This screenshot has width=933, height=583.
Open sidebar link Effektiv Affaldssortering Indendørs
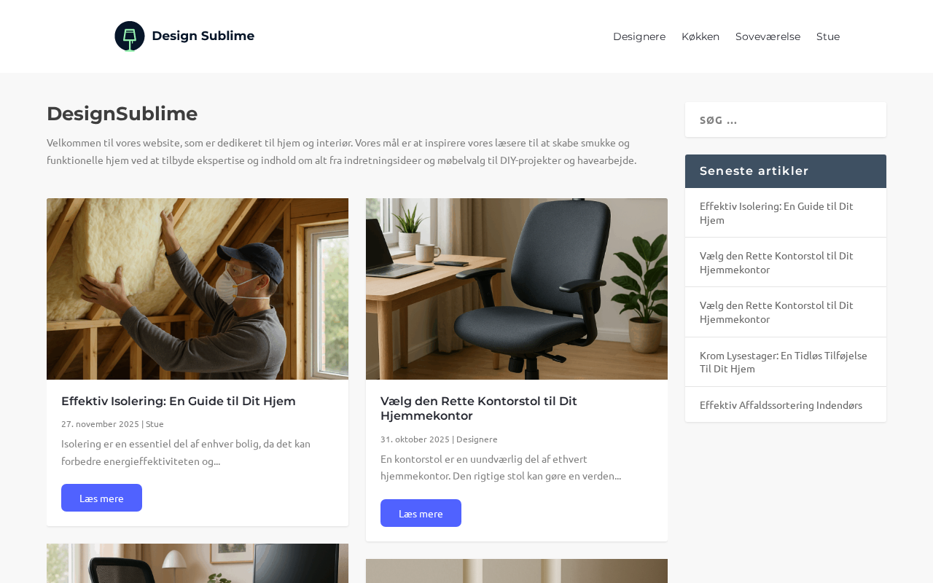point(781,404)
